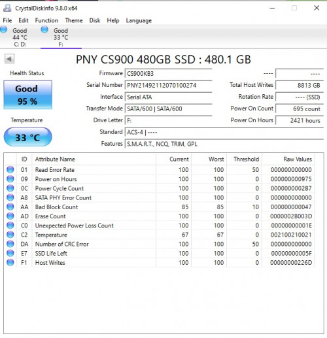Switch to the C: D: drive tab
The height and width of the screenshot is (338, 327).
pyautogui.click(x=20, y=37)
